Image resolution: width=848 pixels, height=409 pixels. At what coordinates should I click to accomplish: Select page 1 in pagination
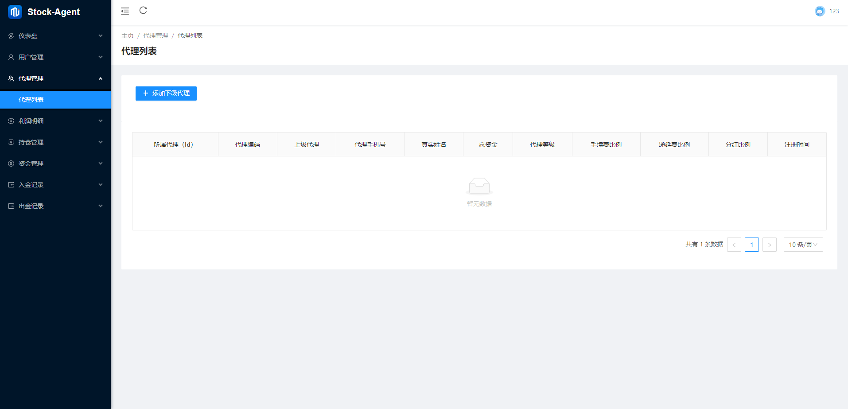tap(751, 245)
